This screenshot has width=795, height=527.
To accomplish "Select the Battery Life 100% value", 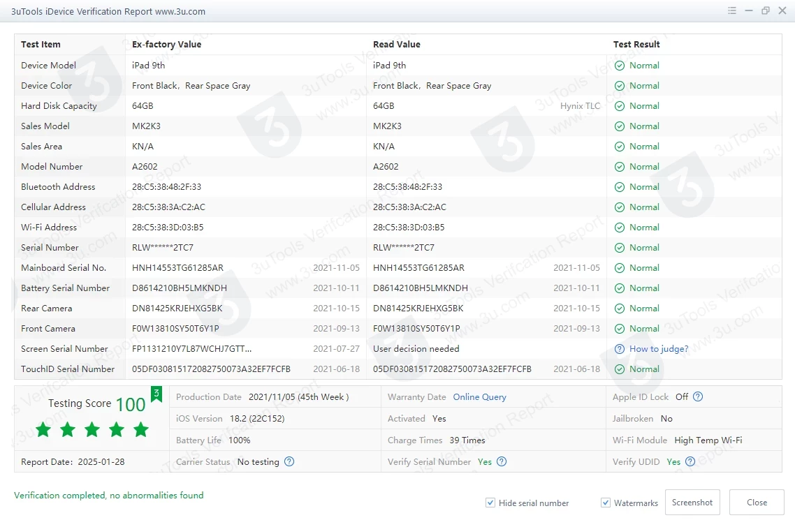I will [x=240, y=440].
